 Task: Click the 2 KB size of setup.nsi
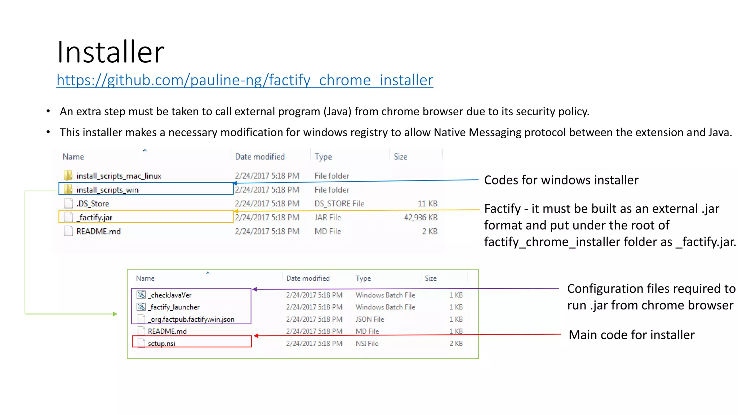click(x=456, y=343)
